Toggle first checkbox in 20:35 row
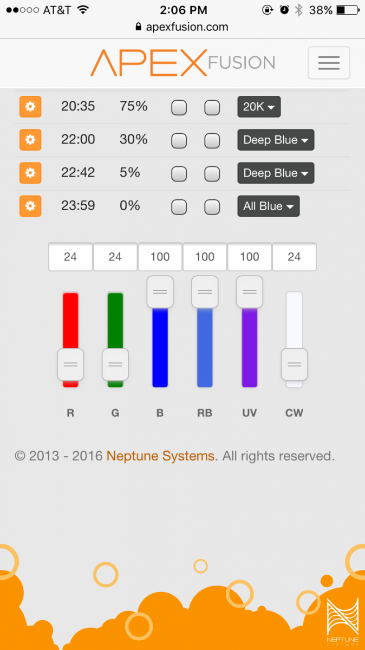365x650 pixels. tap(179, 108)
